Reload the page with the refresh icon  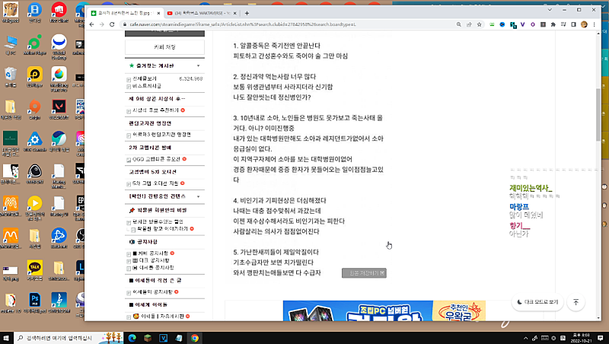[x=112, y=24]
